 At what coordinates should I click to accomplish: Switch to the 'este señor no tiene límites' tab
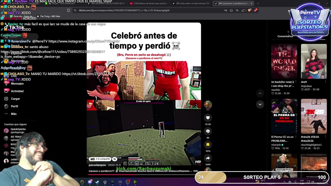pyautogui.click(x=191, y=3)
